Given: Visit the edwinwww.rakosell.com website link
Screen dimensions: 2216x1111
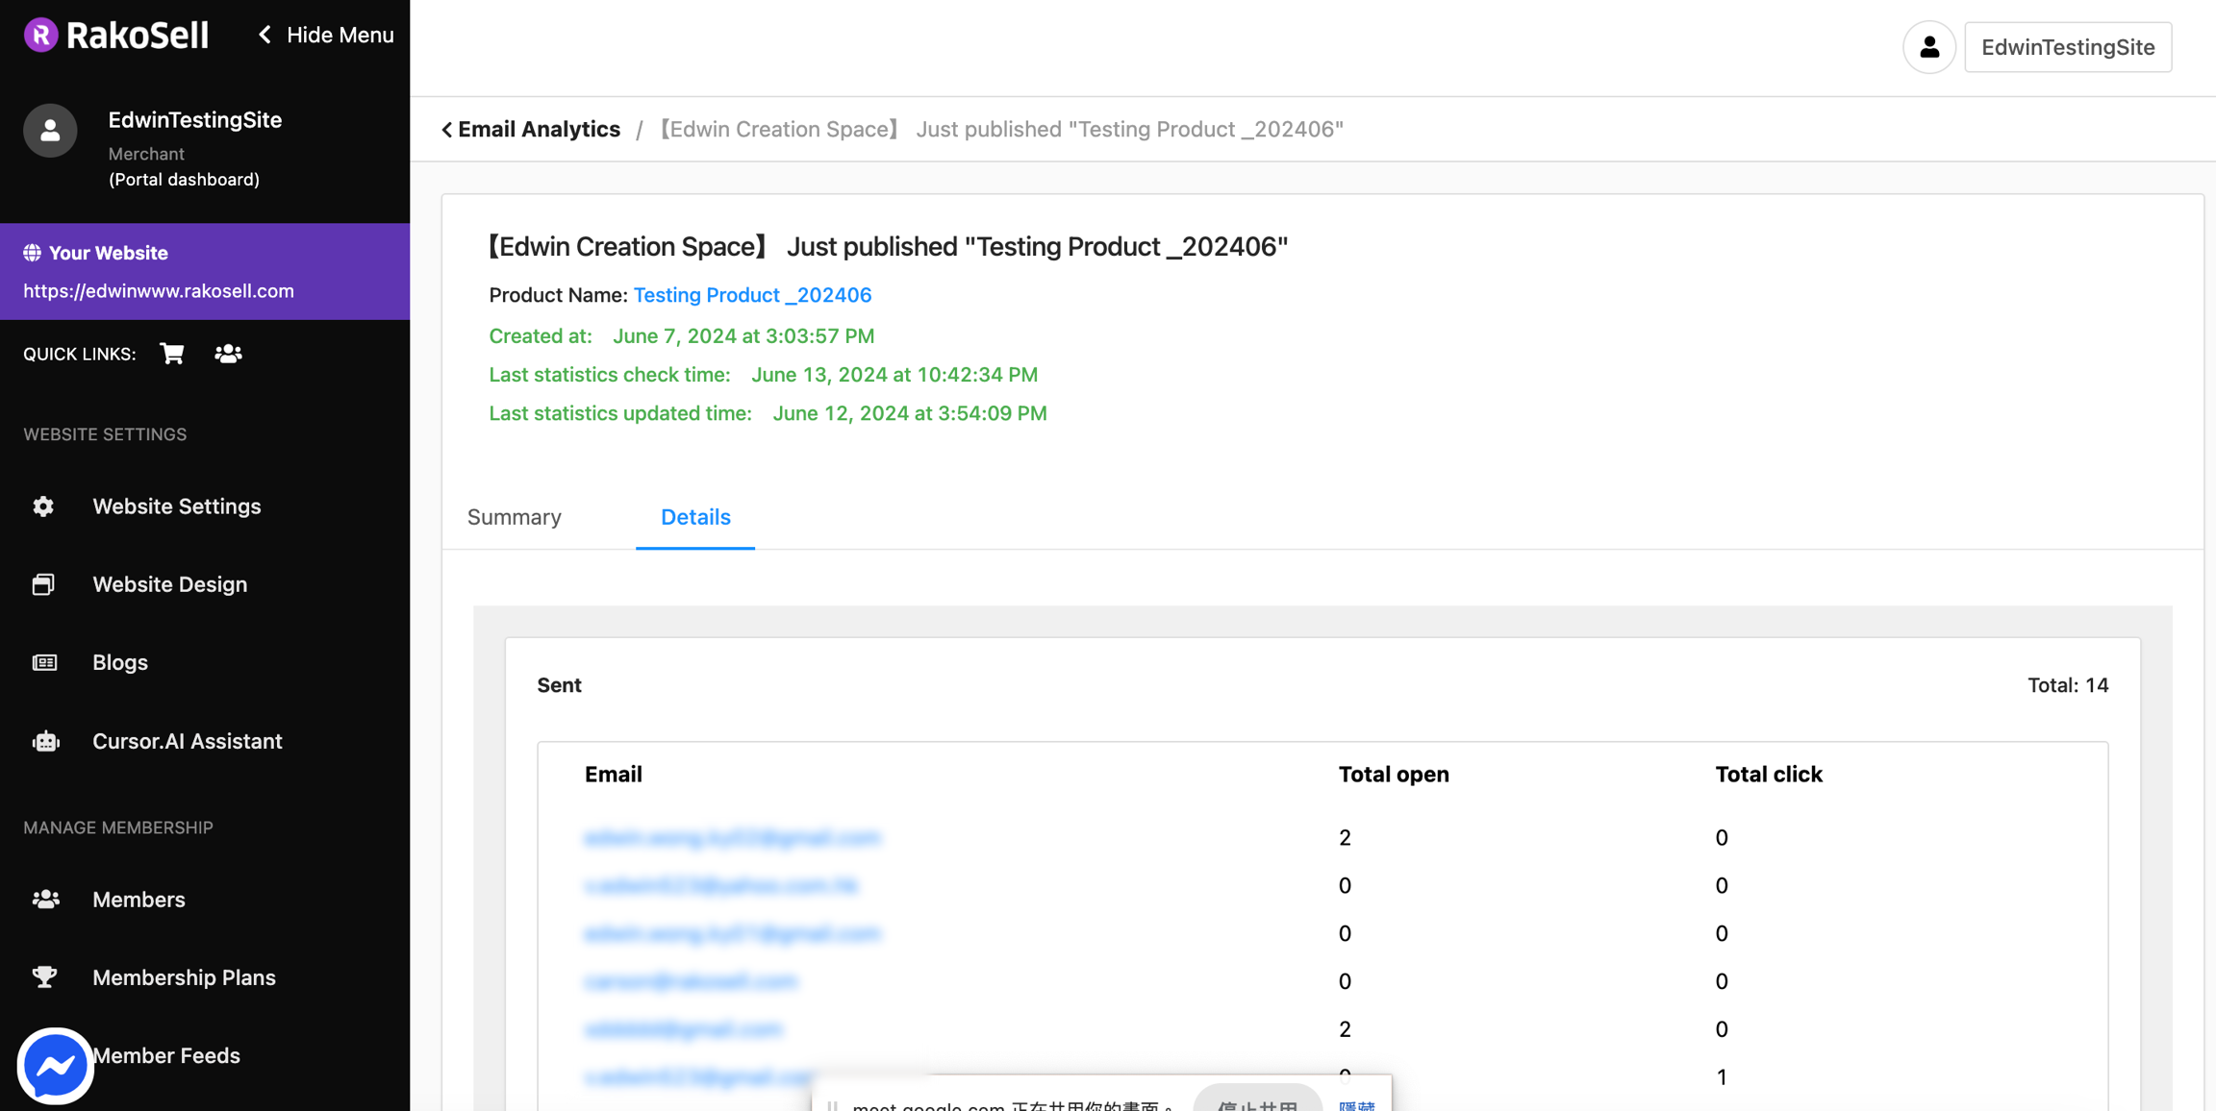Looking at the screenshot, I should click(x=159, y=291).
